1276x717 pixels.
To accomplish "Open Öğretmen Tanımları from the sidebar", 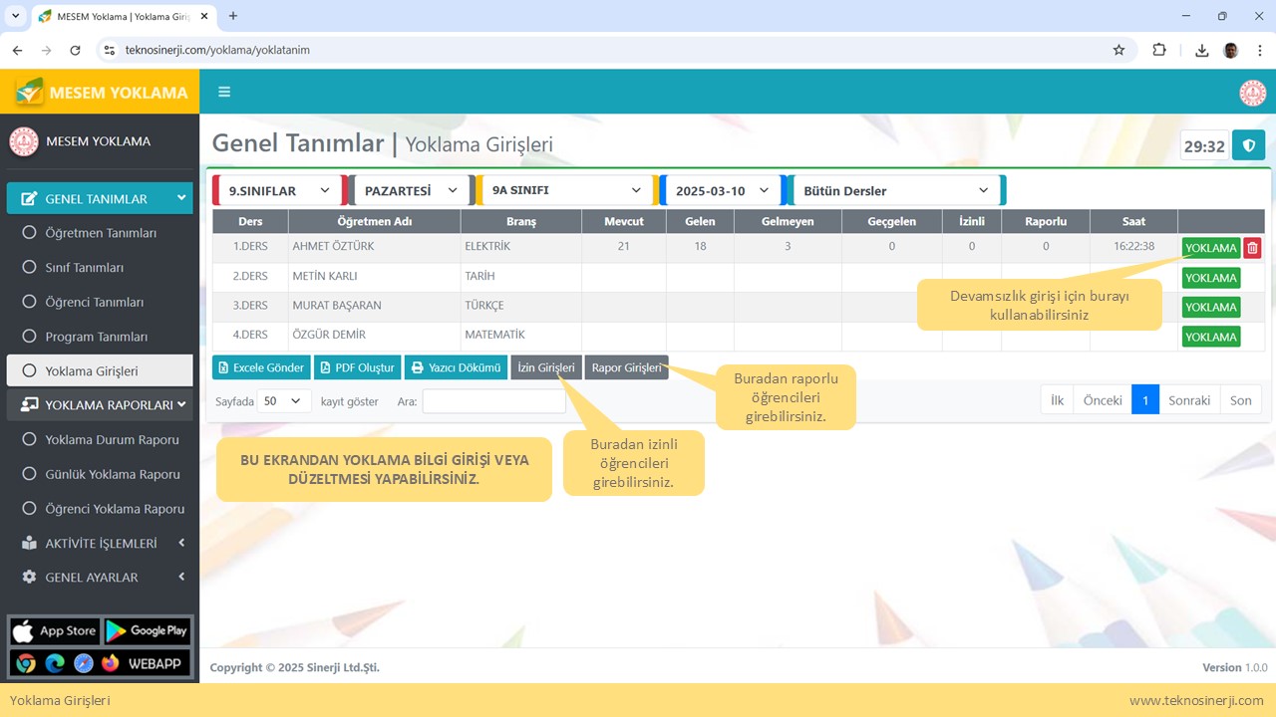I will pos(101,233).
